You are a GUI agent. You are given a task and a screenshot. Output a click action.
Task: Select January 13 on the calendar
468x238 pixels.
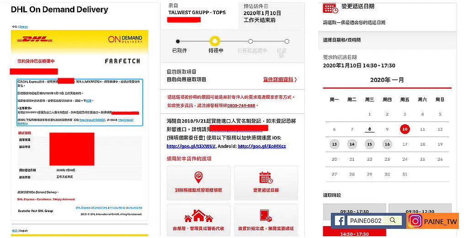[334, 144]
